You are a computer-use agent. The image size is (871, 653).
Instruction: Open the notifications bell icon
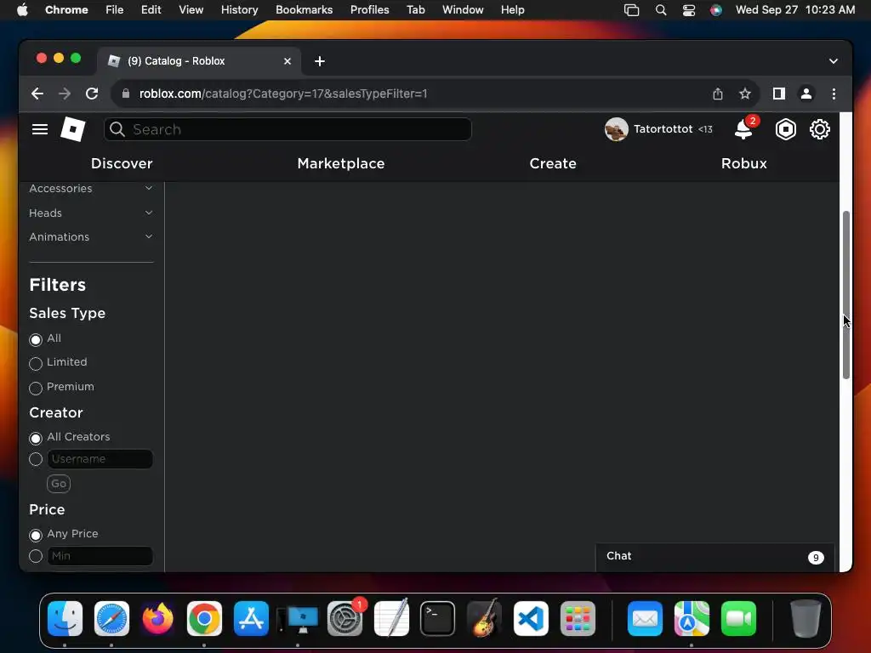743,129
